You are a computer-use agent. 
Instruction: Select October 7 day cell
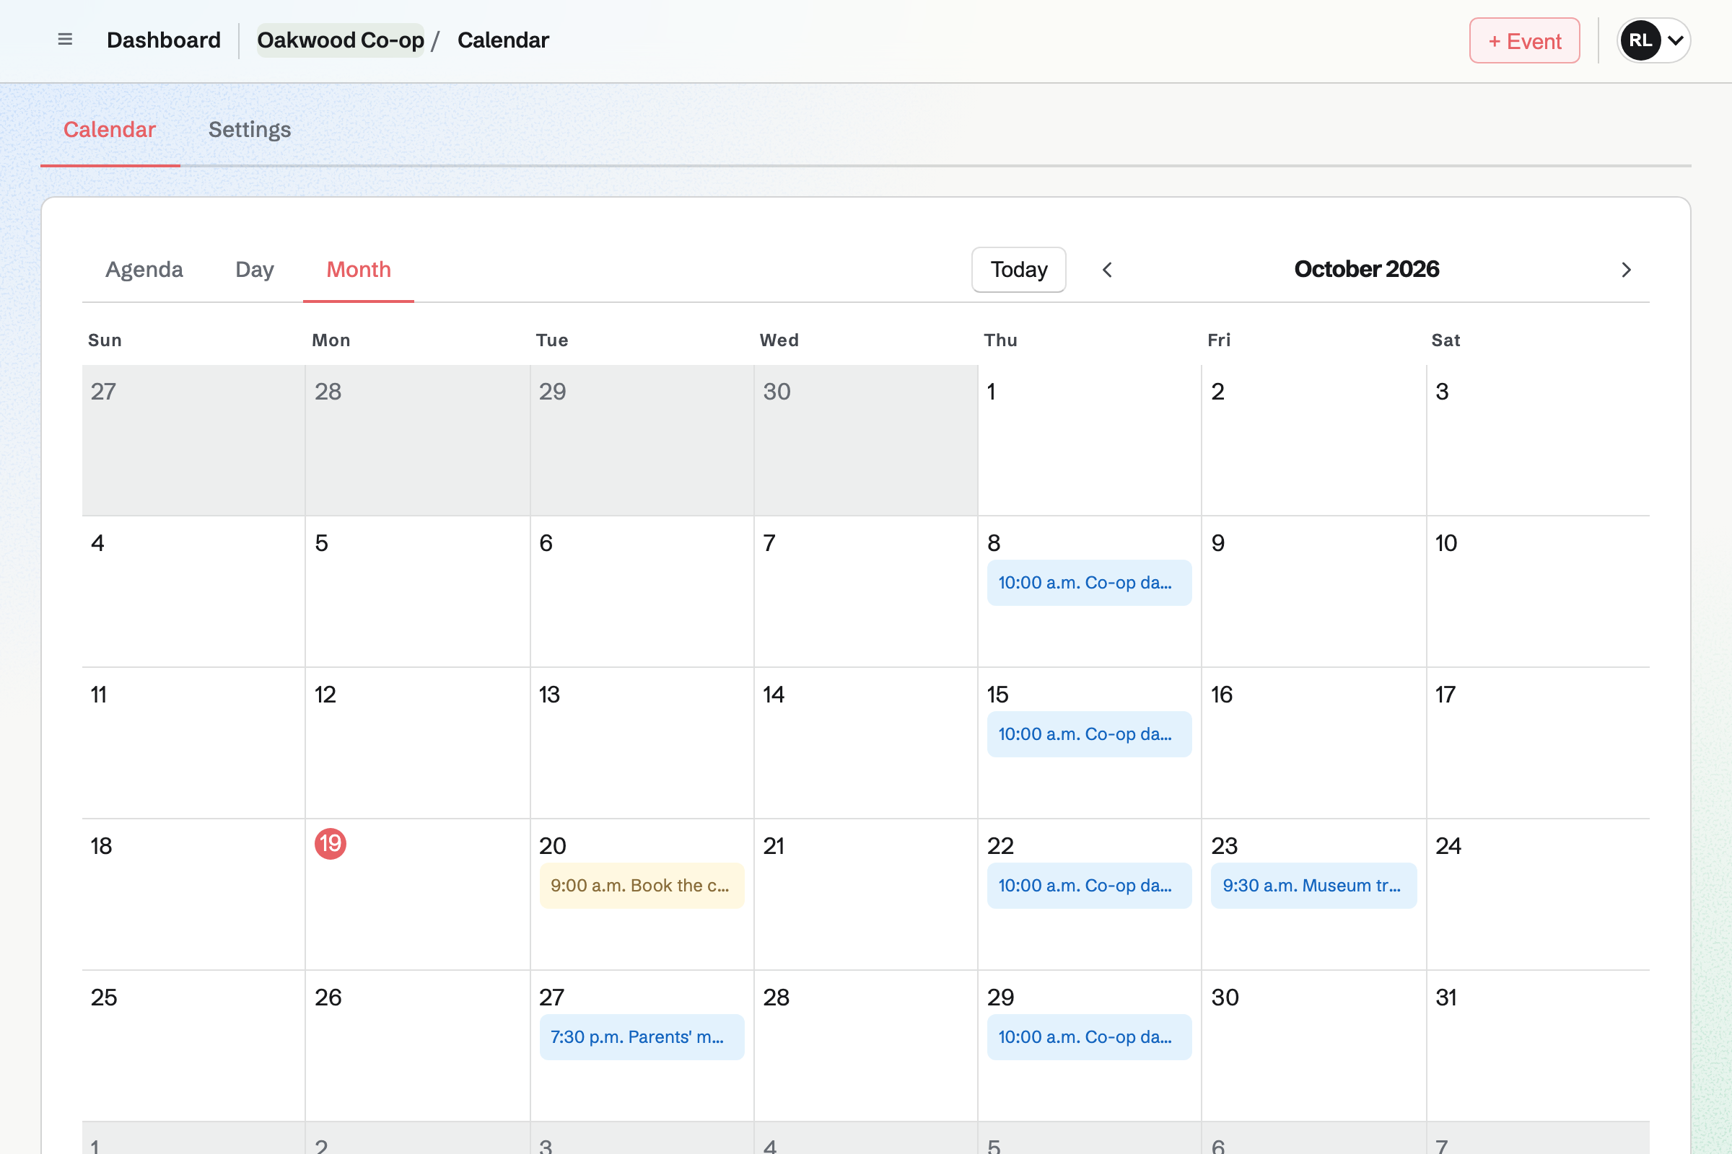865,591
